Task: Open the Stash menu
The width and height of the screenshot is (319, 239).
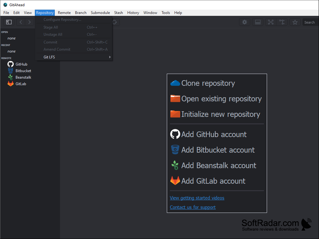Action: pos(119,13)
